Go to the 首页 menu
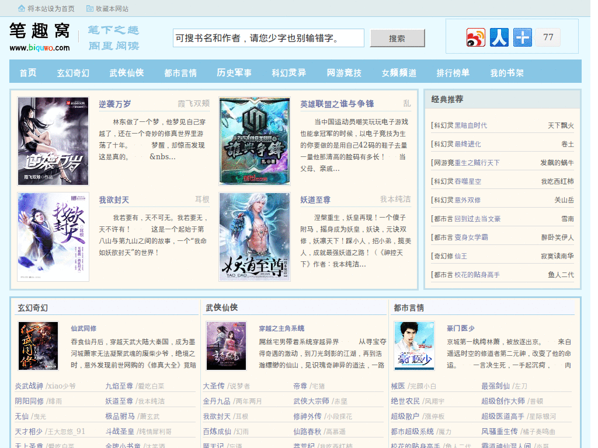 pos(28,73)
